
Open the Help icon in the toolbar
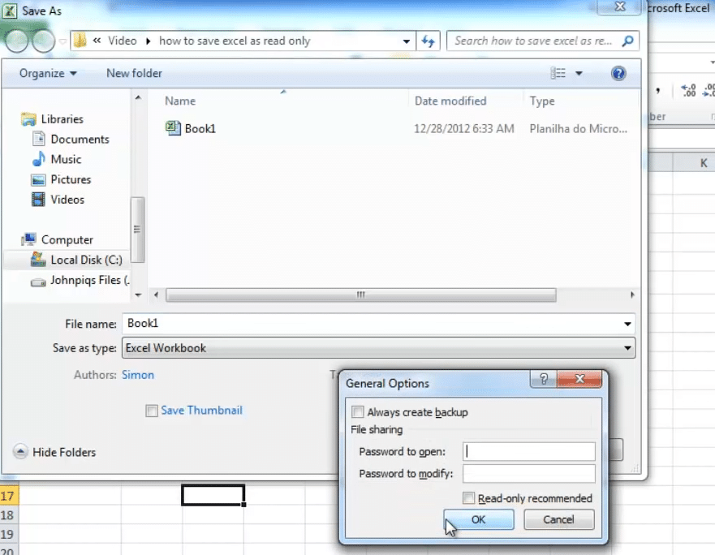pyautogui.click(x=618, y=73)
